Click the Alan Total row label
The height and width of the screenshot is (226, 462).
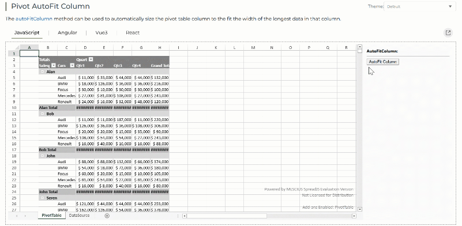48,108
